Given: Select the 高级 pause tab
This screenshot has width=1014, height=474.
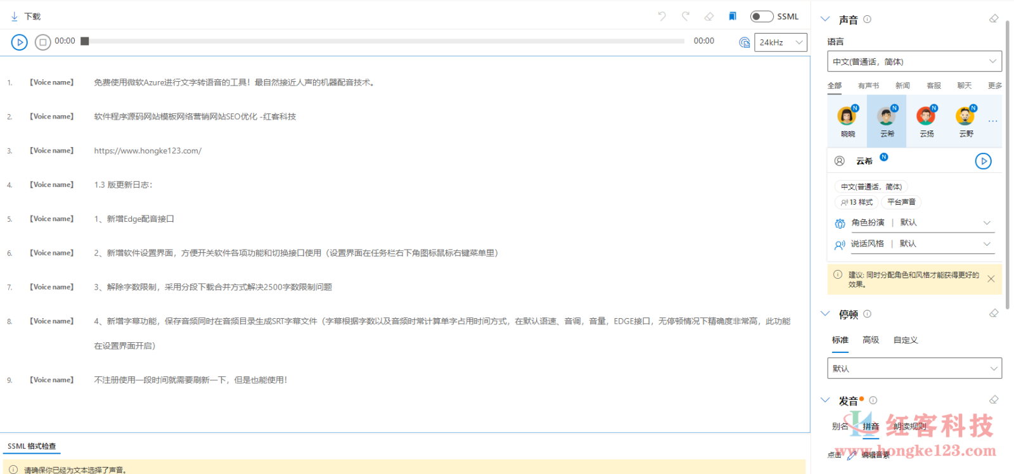Looking at the screenshot, I should point(871,340).
